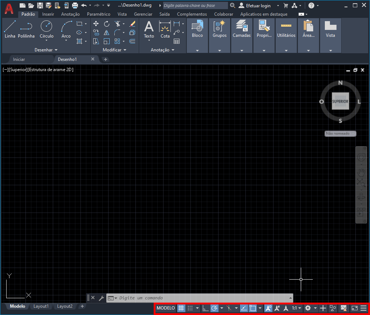The height and width of the screenshot is (315, 370).
Task: Click the SUPERIOR face of ViewCube
Action: [x=340, y=101]
